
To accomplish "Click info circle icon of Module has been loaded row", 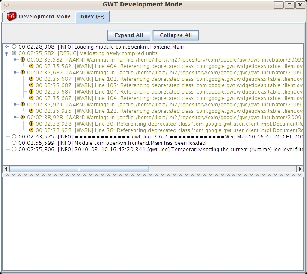I will (x=14, y=143).
